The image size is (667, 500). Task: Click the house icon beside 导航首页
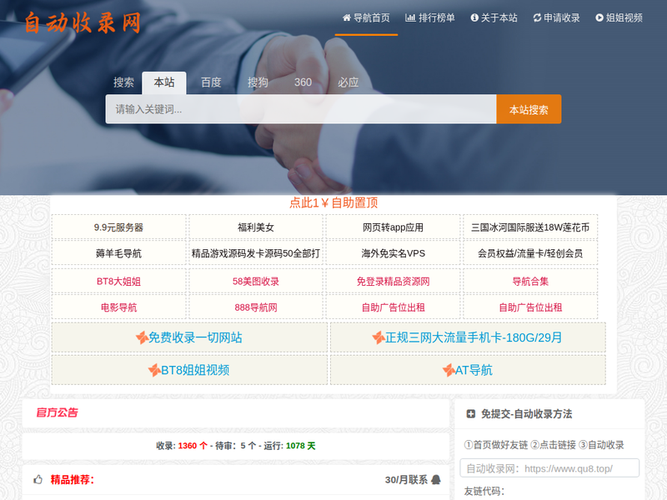[x=347, y=17]
